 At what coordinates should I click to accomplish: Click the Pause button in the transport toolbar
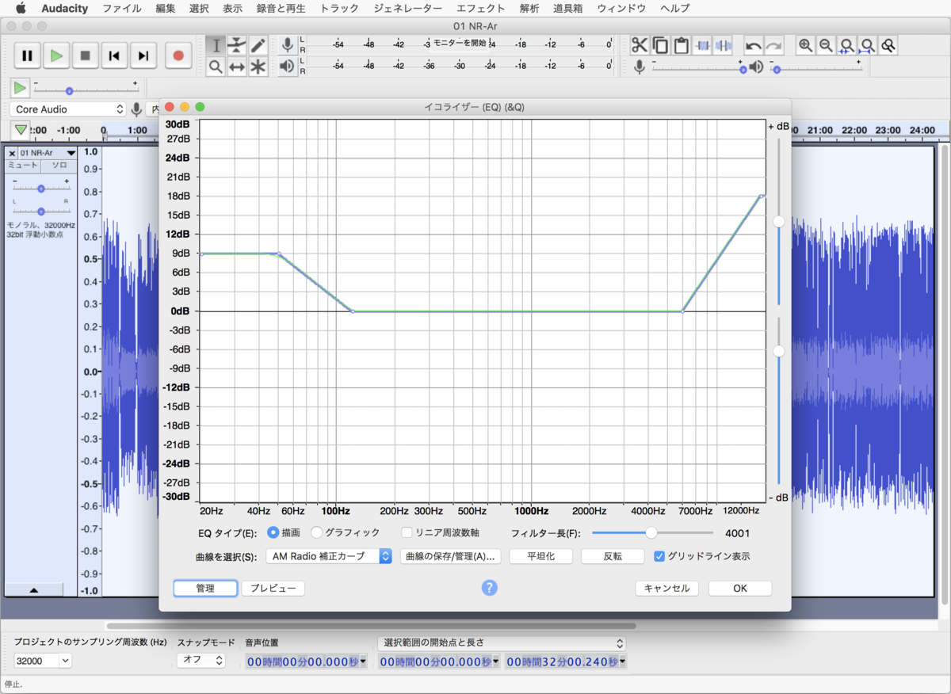(x=27, y=55)
